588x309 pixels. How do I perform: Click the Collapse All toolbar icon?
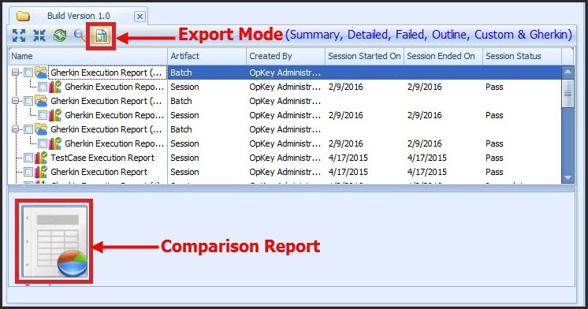(39, 35)
